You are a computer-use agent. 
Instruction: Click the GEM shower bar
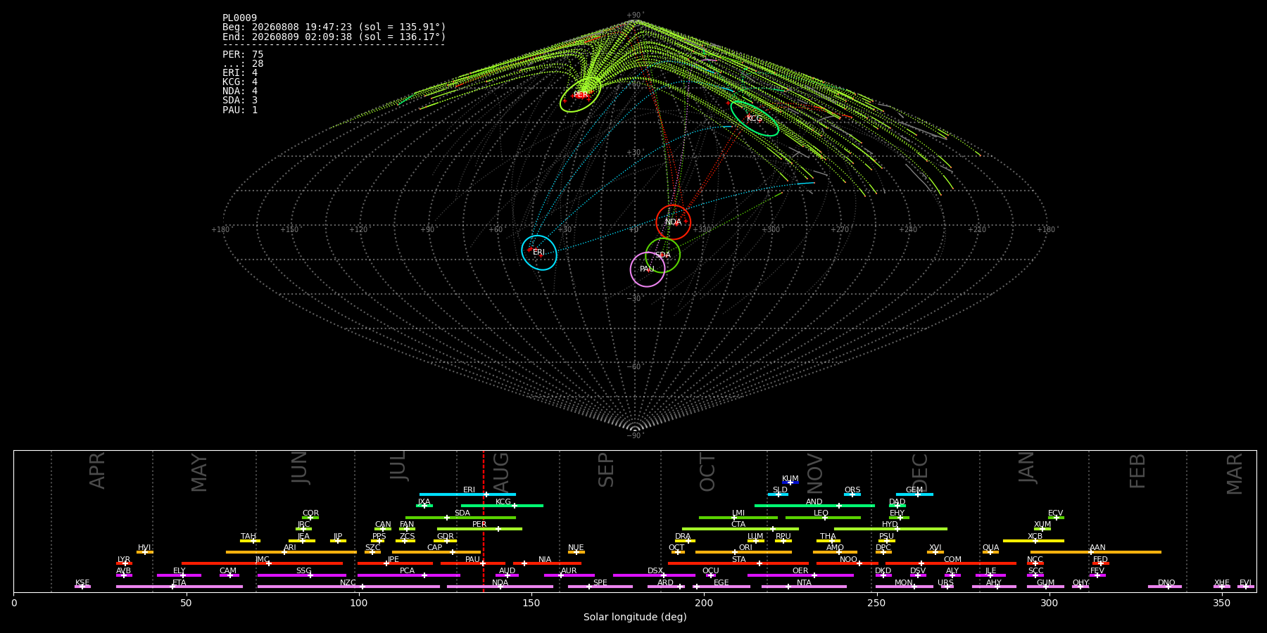coord(914,494)
